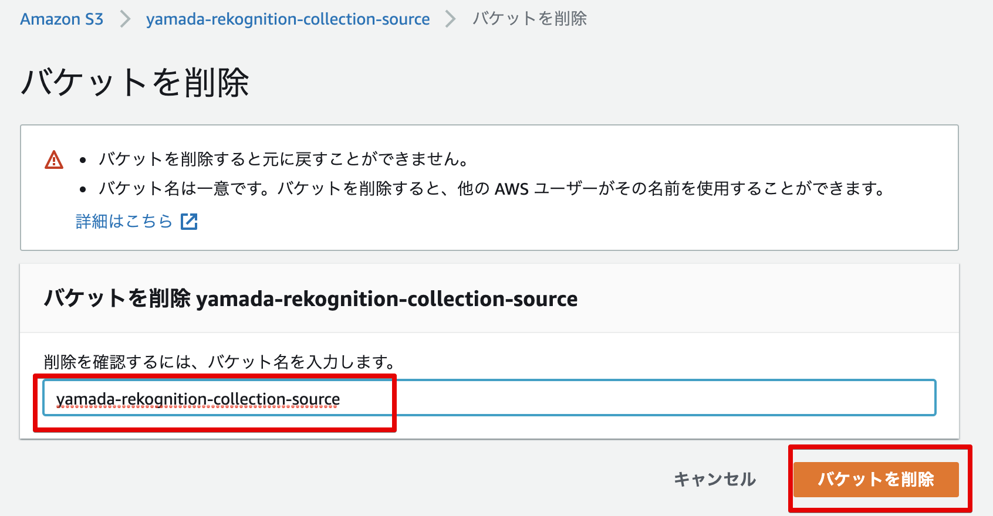Click the red warning triangle icon
Viewport: 993px width, 516px height.
click(54, 159)
